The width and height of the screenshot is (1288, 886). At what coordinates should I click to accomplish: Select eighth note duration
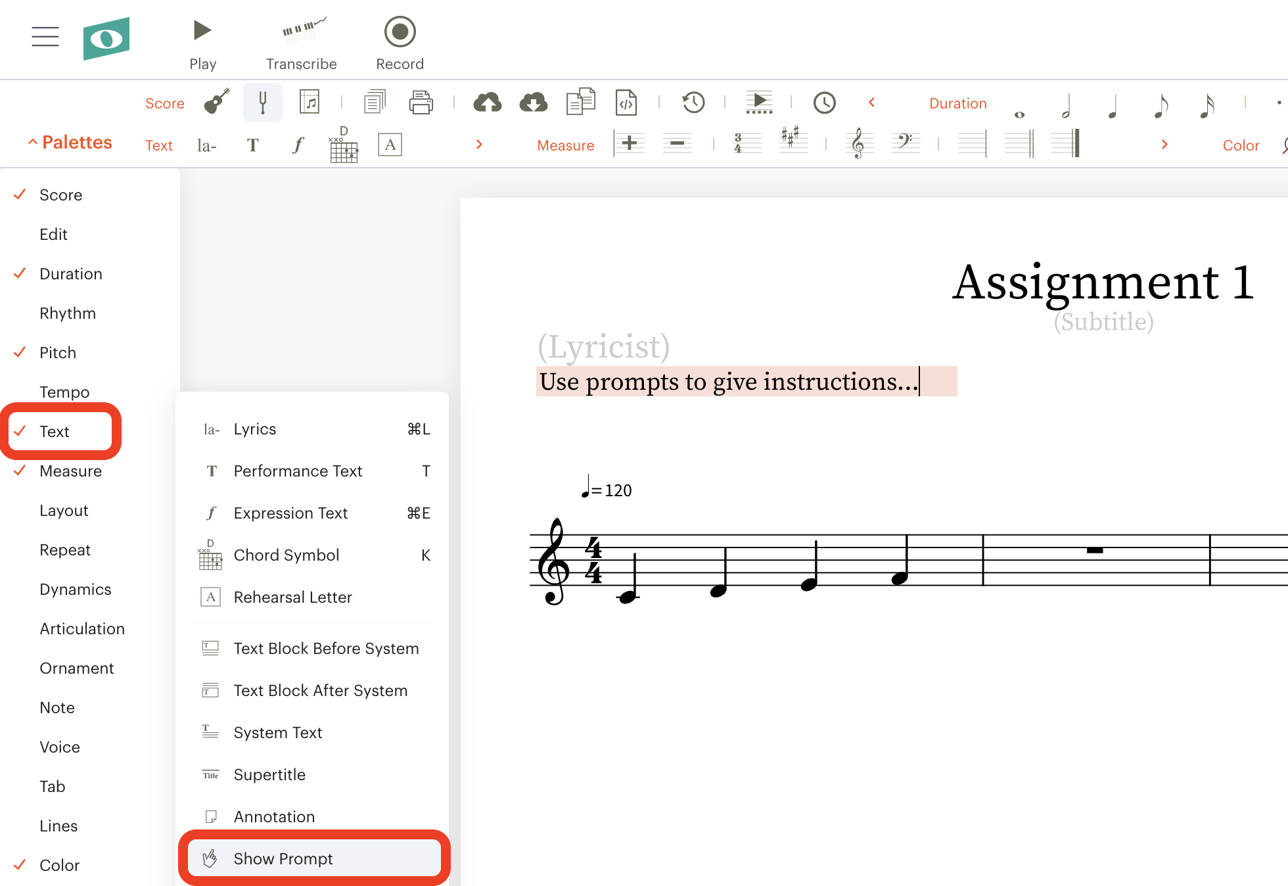[x=1161, y=105]
